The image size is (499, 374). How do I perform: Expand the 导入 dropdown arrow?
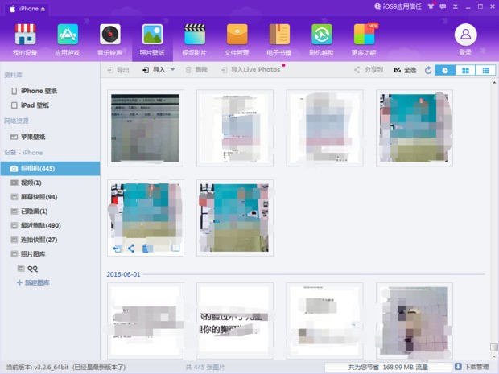click(173, 69)
